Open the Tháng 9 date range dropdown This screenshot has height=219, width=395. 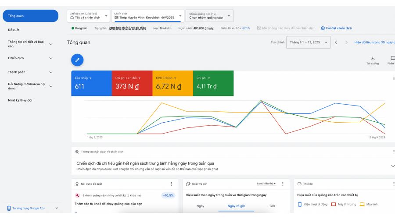pyautogui.click(x=309, y=42)
